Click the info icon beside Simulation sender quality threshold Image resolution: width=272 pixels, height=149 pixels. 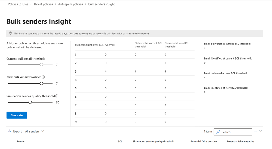pos(57,96)
